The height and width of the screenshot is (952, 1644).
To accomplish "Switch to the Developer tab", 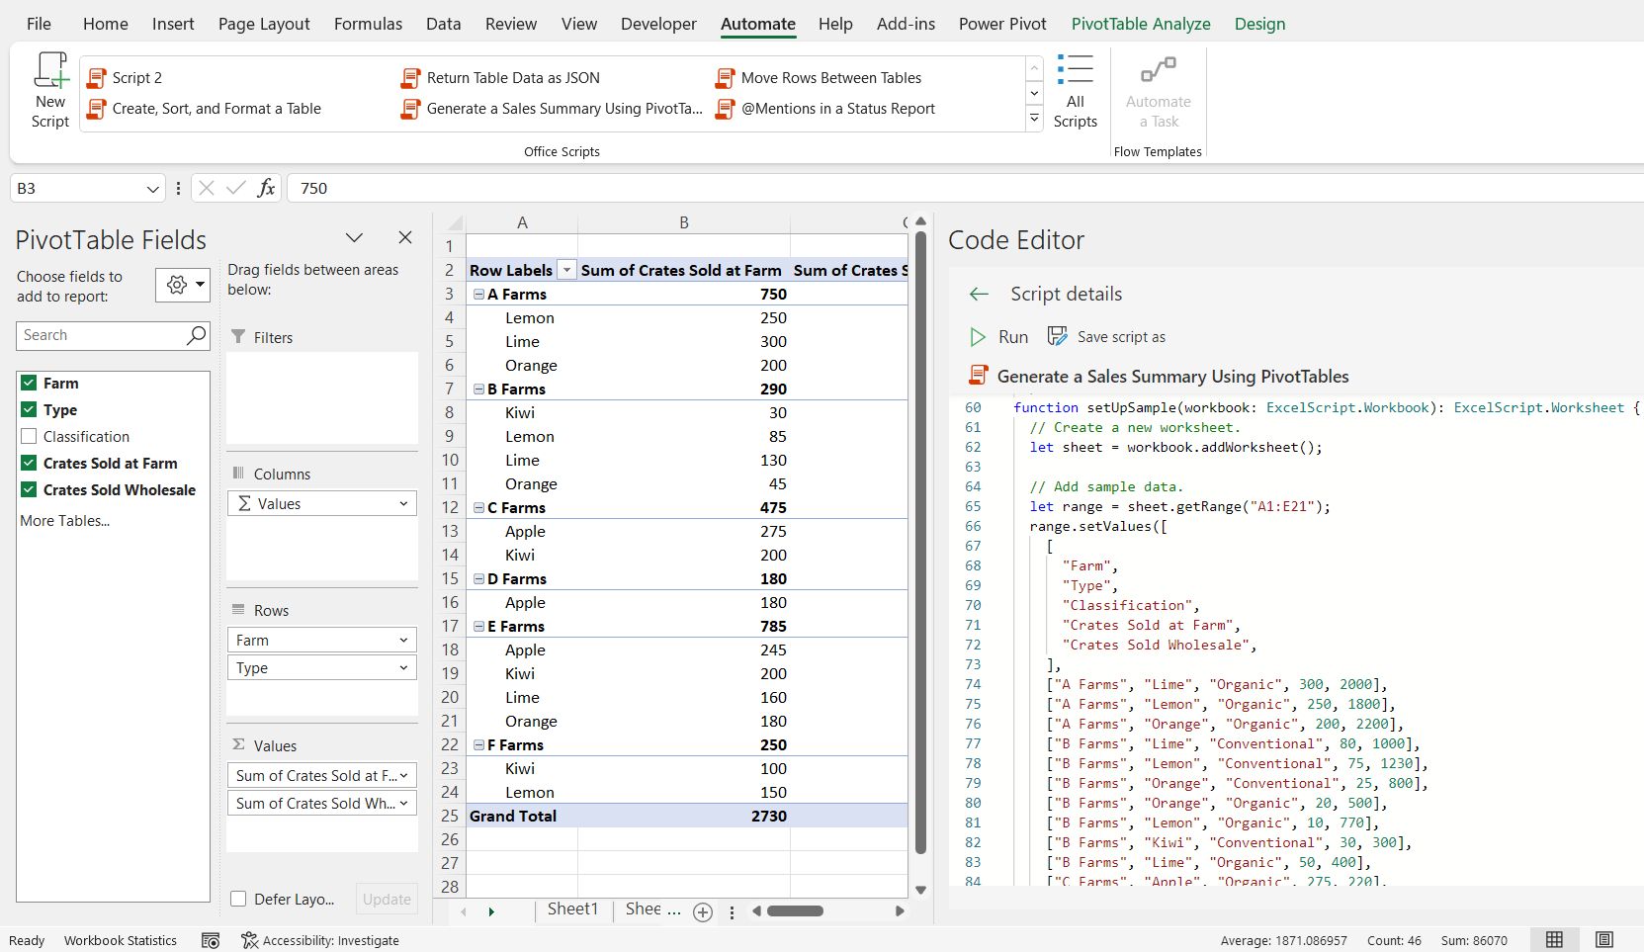I will tap(658, 24).
